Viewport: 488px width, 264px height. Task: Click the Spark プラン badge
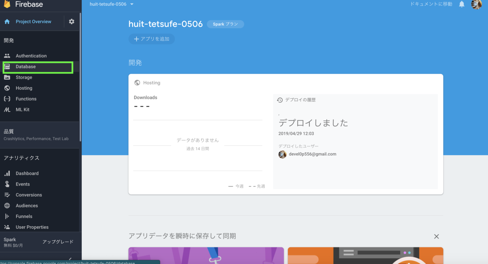225,24
